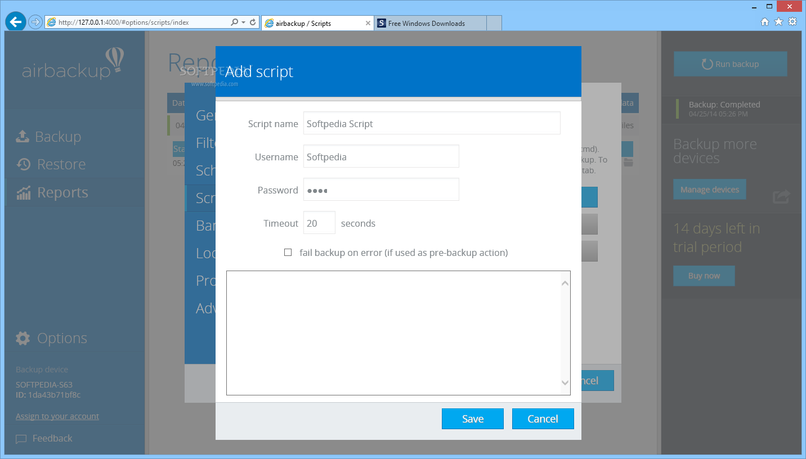Click the Reports chart icon
Viewport: 806px width, 459px height.
(24, 193)
